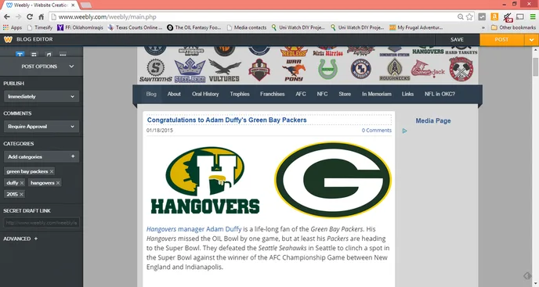Screen dimensions: 539x287
Task: Click the 'Hangovers manager Adam Duffy' link
Action: coord(194,229)
